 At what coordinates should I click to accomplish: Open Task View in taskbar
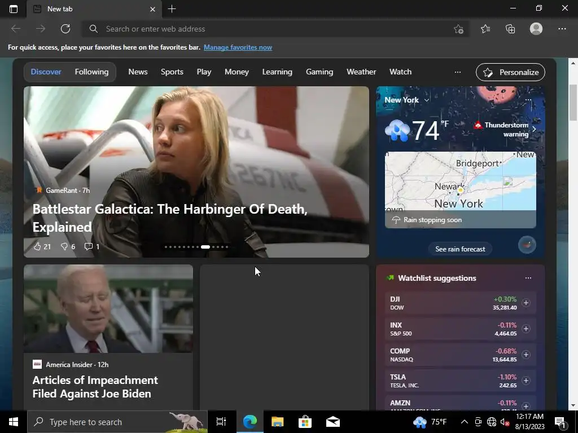221,422
